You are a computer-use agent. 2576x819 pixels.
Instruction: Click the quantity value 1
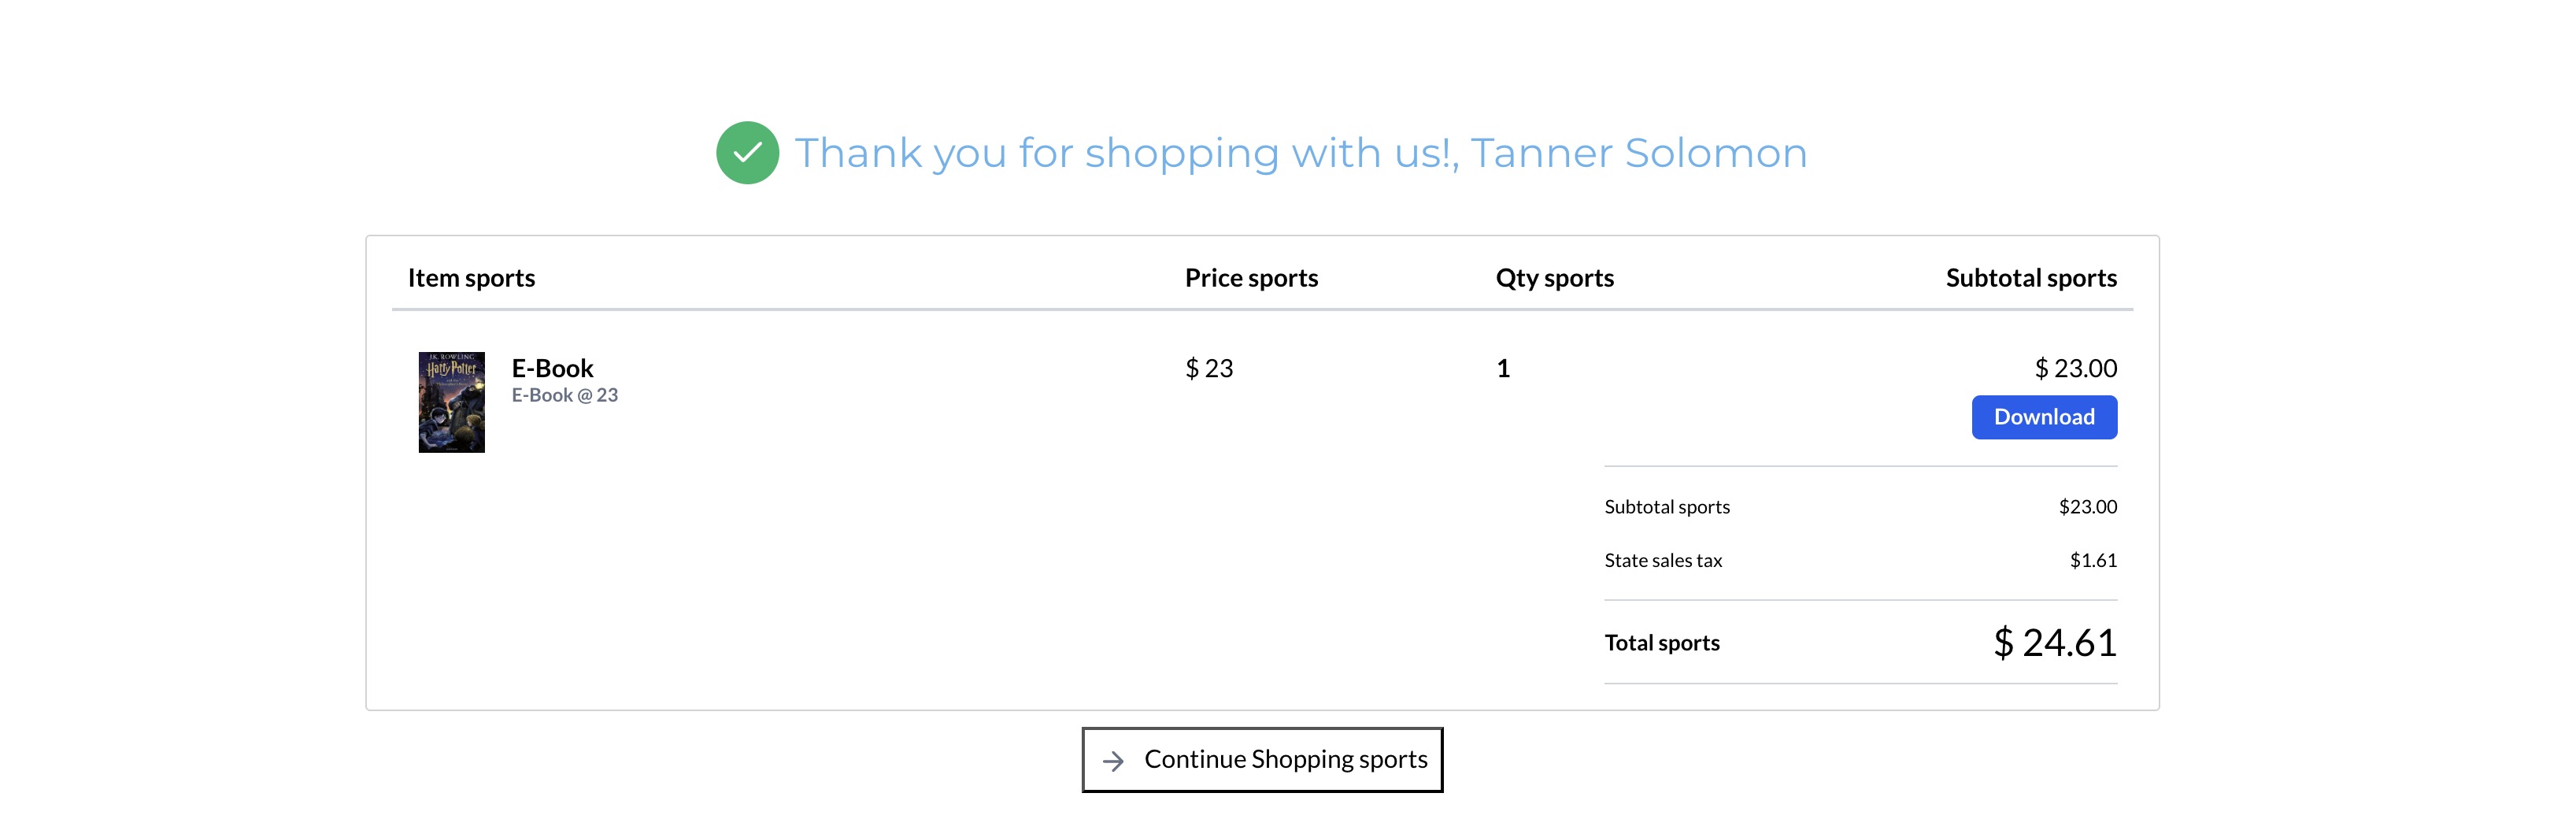(x=1502, y=368)
